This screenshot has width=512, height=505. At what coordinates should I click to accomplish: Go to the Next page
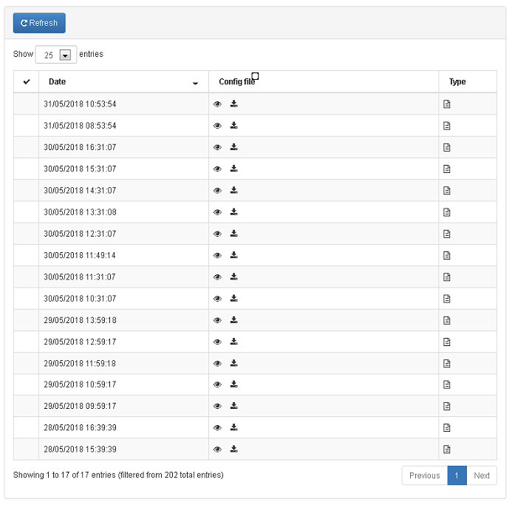pyautogui.click(x=482, y=475)
